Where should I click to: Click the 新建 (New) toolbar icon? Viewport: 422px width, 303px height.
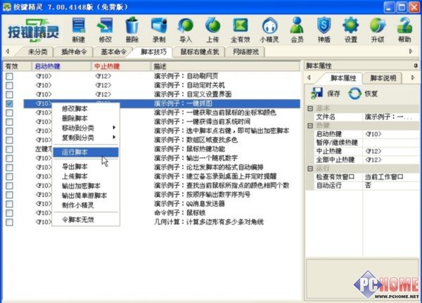click(x=79, y=29)
